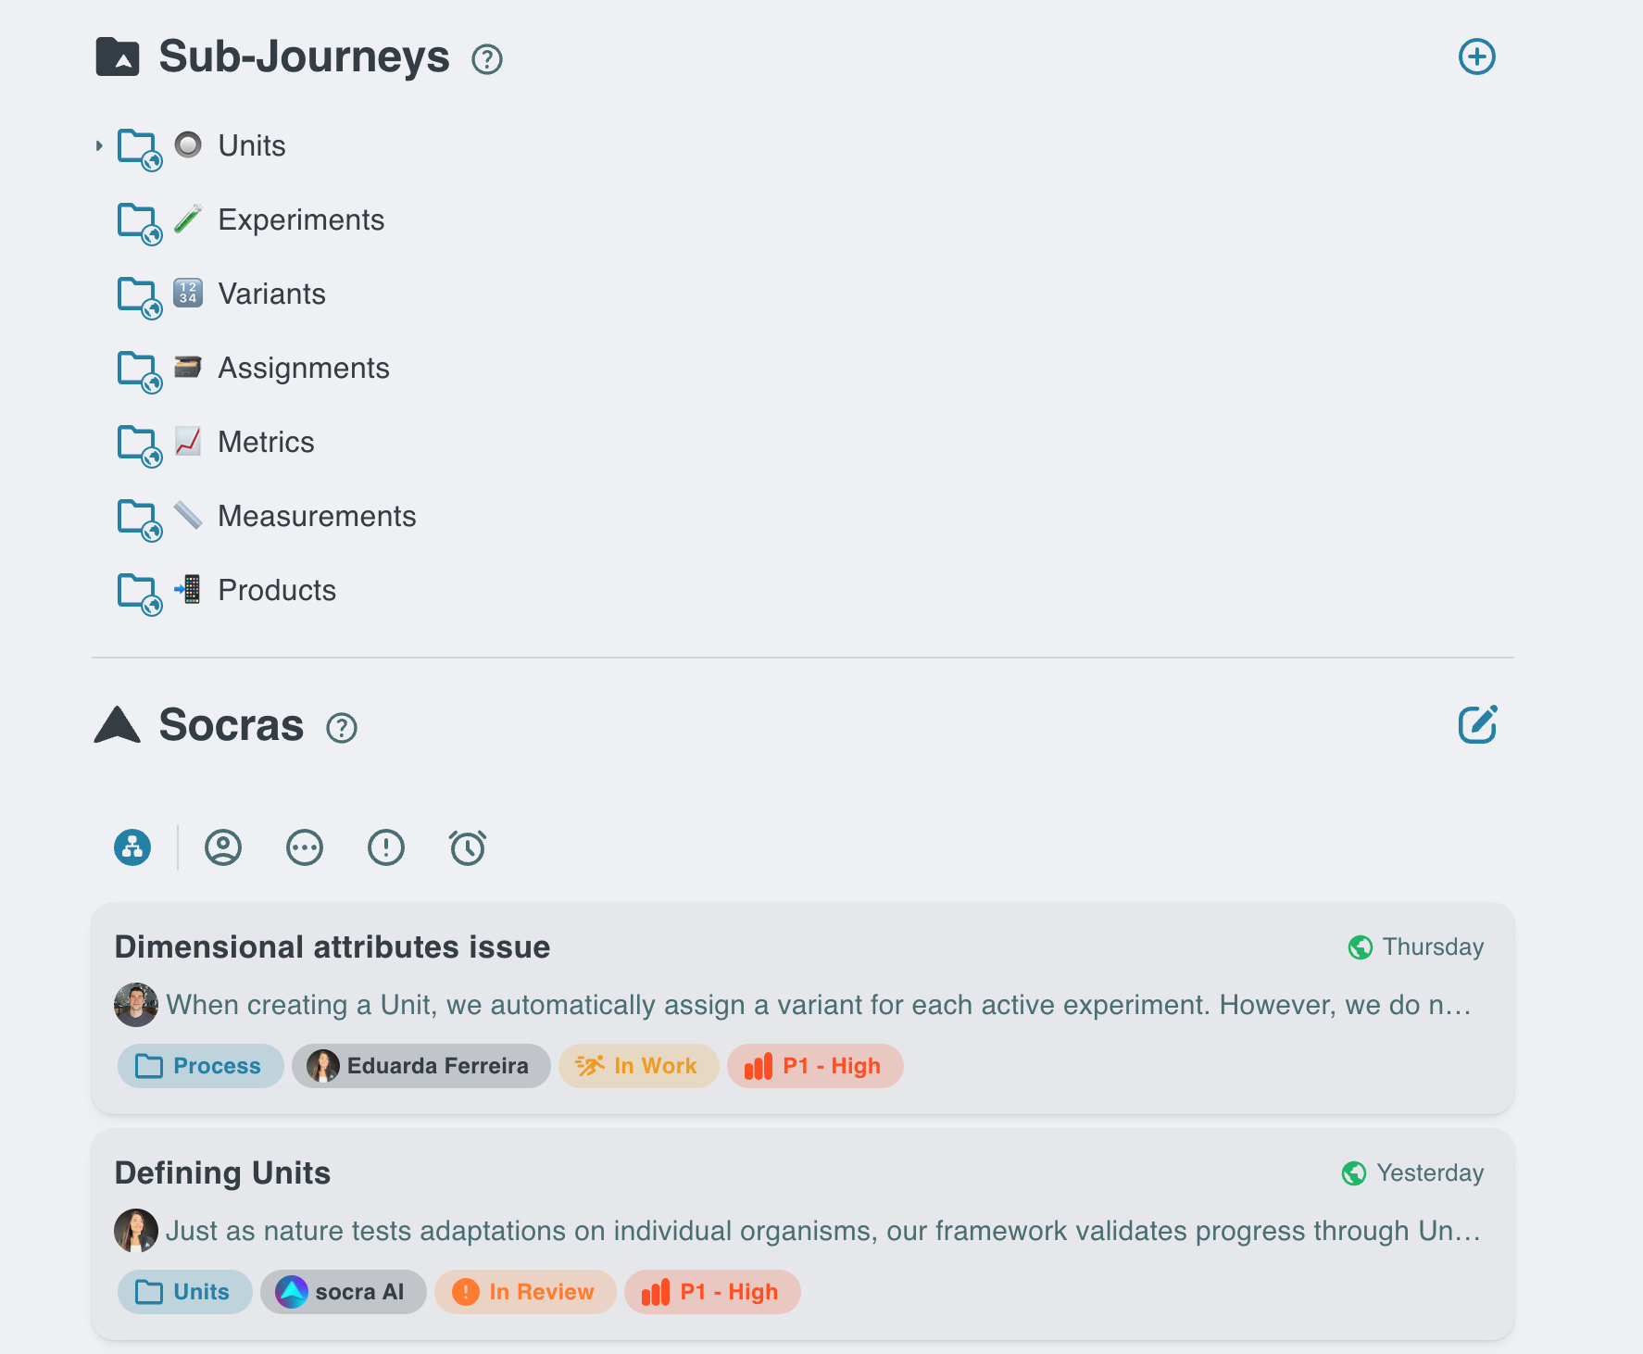Open the Variants sub-journey
The height and width of the screenshot is (1354, 1643).
click(271, 294)
